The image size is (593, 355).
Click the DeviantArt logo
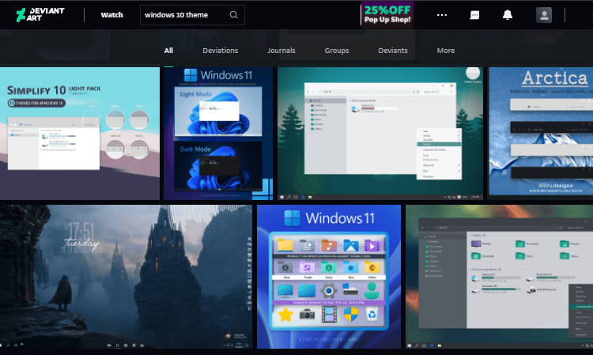[40, 15]
